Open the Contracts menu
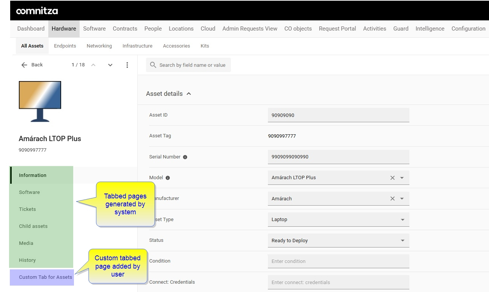The width and height of the screenshot is (489, 292). tap(125, 29)
